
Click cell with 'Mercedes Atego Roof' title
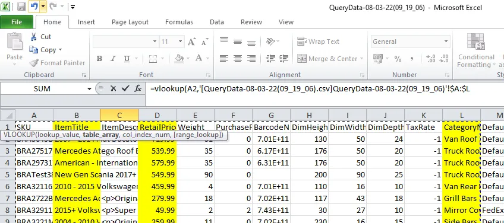(x=77, y=151)
